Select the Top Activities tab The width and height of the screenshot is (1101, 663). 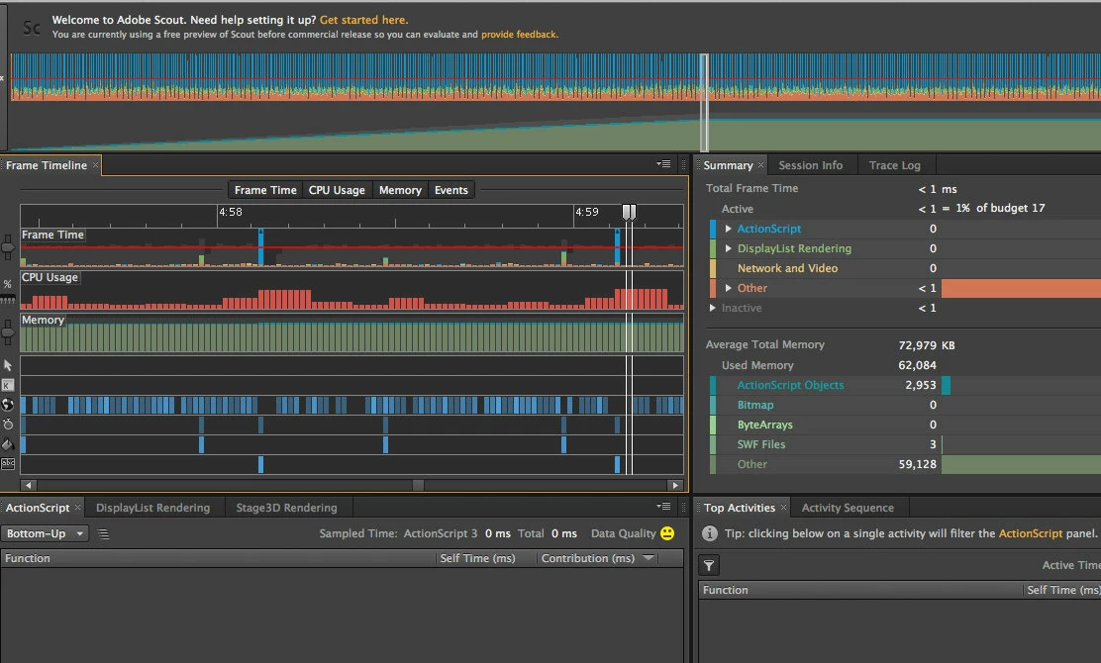click(x=740, y=508)
